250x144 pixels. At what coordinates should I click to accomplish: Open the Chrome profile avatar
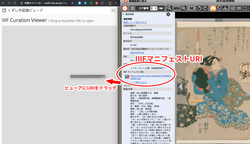point(110,3)
